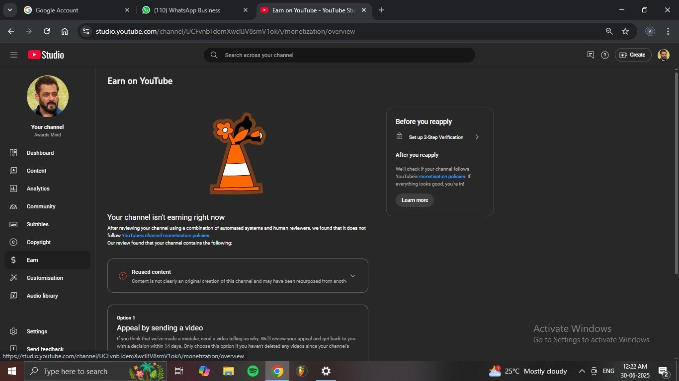This screenshot has width=679, height=381.
Task: Close the WhatsApp Business tab
Action: click(245, 10)
